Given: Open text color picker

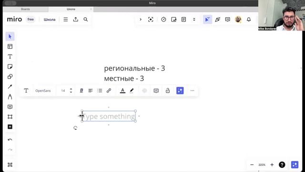Looking at the screenshot, I should pyautogui.click(x=122, y=90).
